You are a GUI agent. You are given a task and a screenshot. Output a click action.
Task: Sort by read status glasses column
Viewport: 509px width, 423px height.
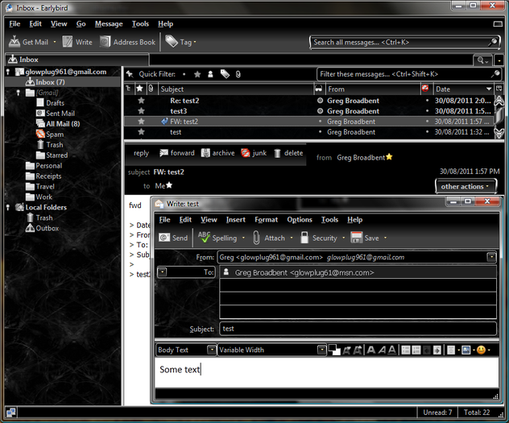click(x=319, y=89)
